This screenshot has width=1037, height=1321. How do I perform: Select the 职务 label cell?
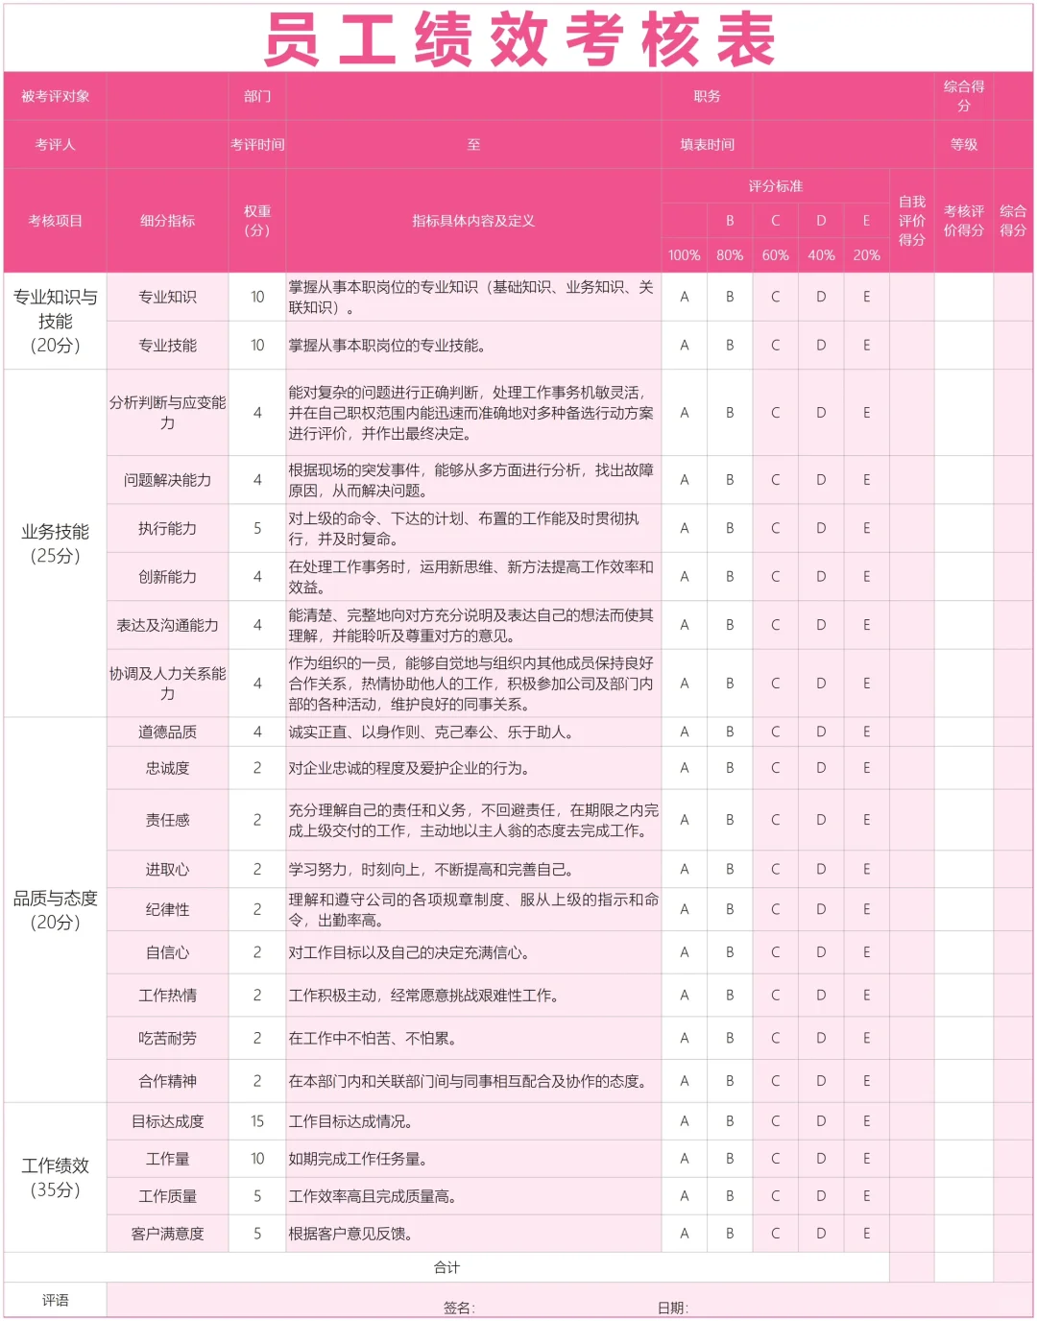707,96
